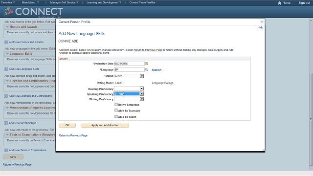
Task: Click the plus icon beside Add New Tests or Examinations
Action: coord(6,150)
